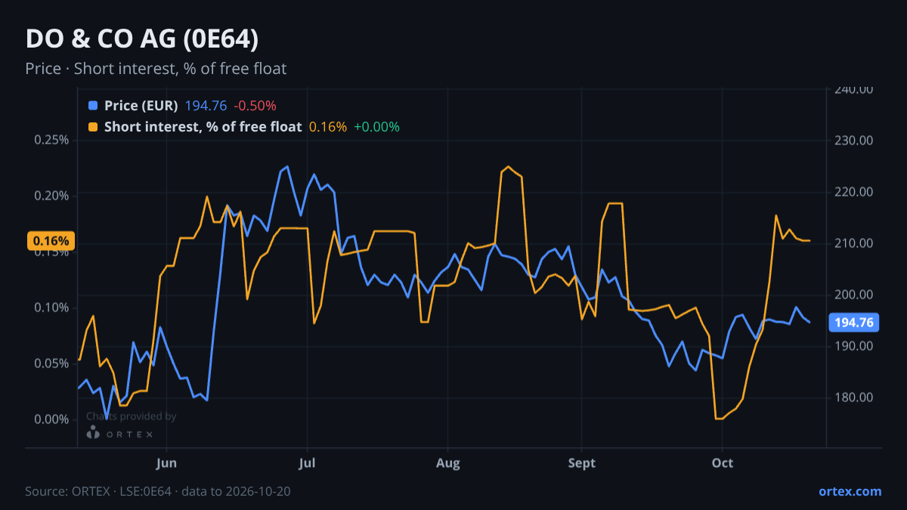The image size is (907, 510).
Task: Click the chart title 'DO & CO AG (0E64)'
Action: tap(142, 39)
